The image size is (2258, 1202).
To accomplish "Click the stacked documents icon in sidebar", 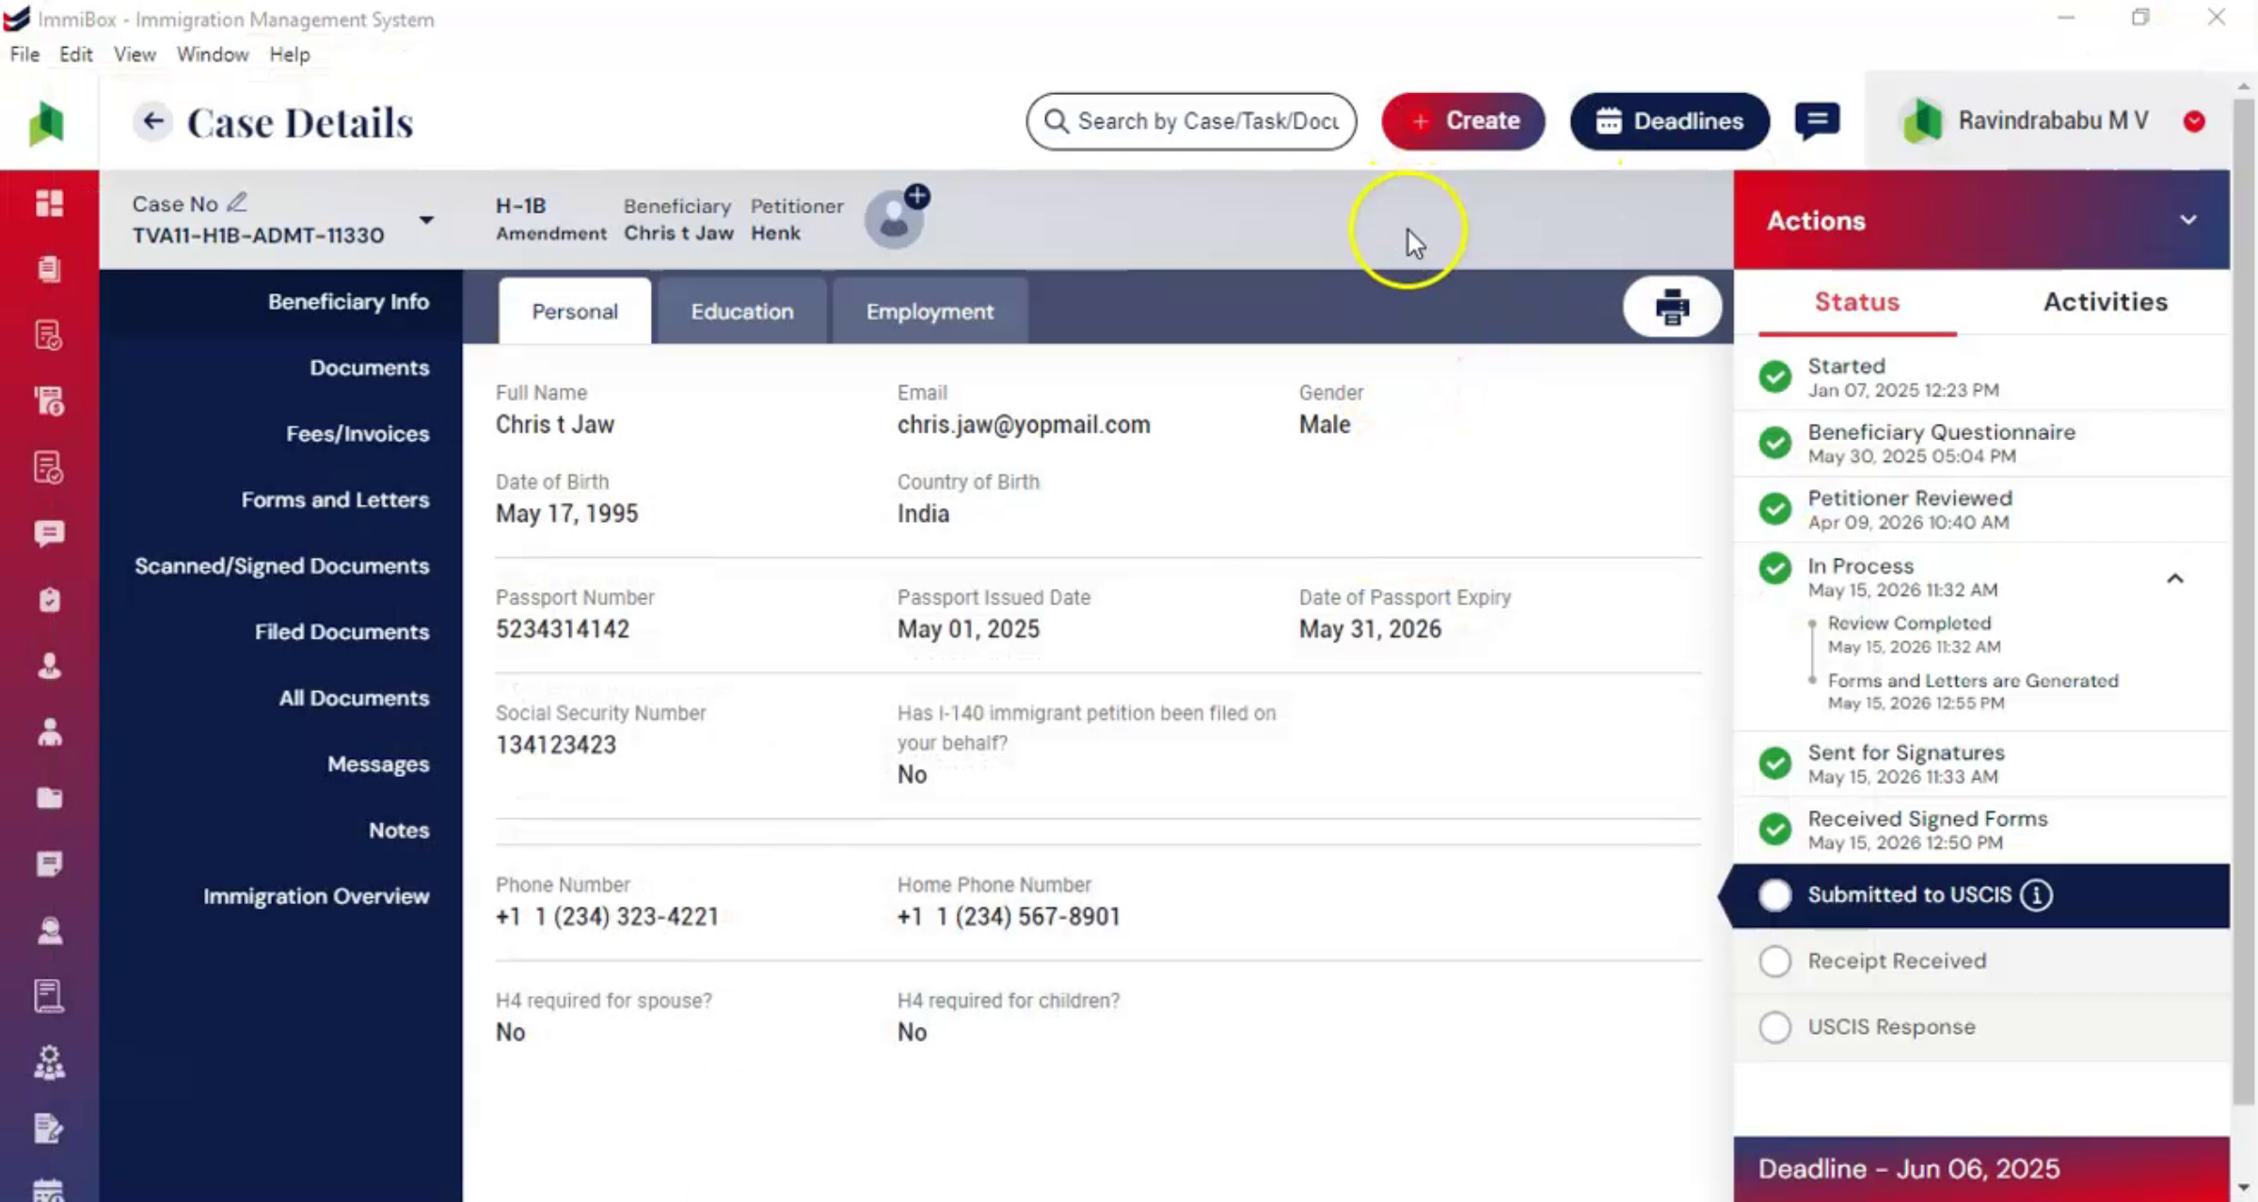I will point(49,269).
